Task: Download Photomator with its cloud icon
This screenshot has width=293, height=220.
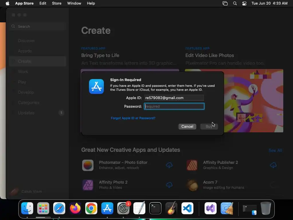Action: [x=169, y=165]
